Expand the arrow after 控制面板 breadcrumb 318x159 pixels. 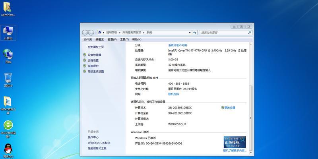tap(120, 33)
